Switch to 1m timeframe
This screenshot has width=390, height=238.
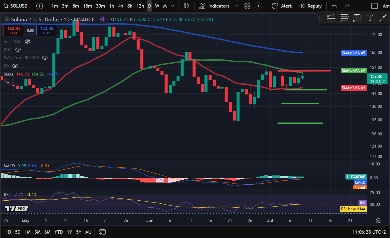pyautogui.click(x=55, y=6)
